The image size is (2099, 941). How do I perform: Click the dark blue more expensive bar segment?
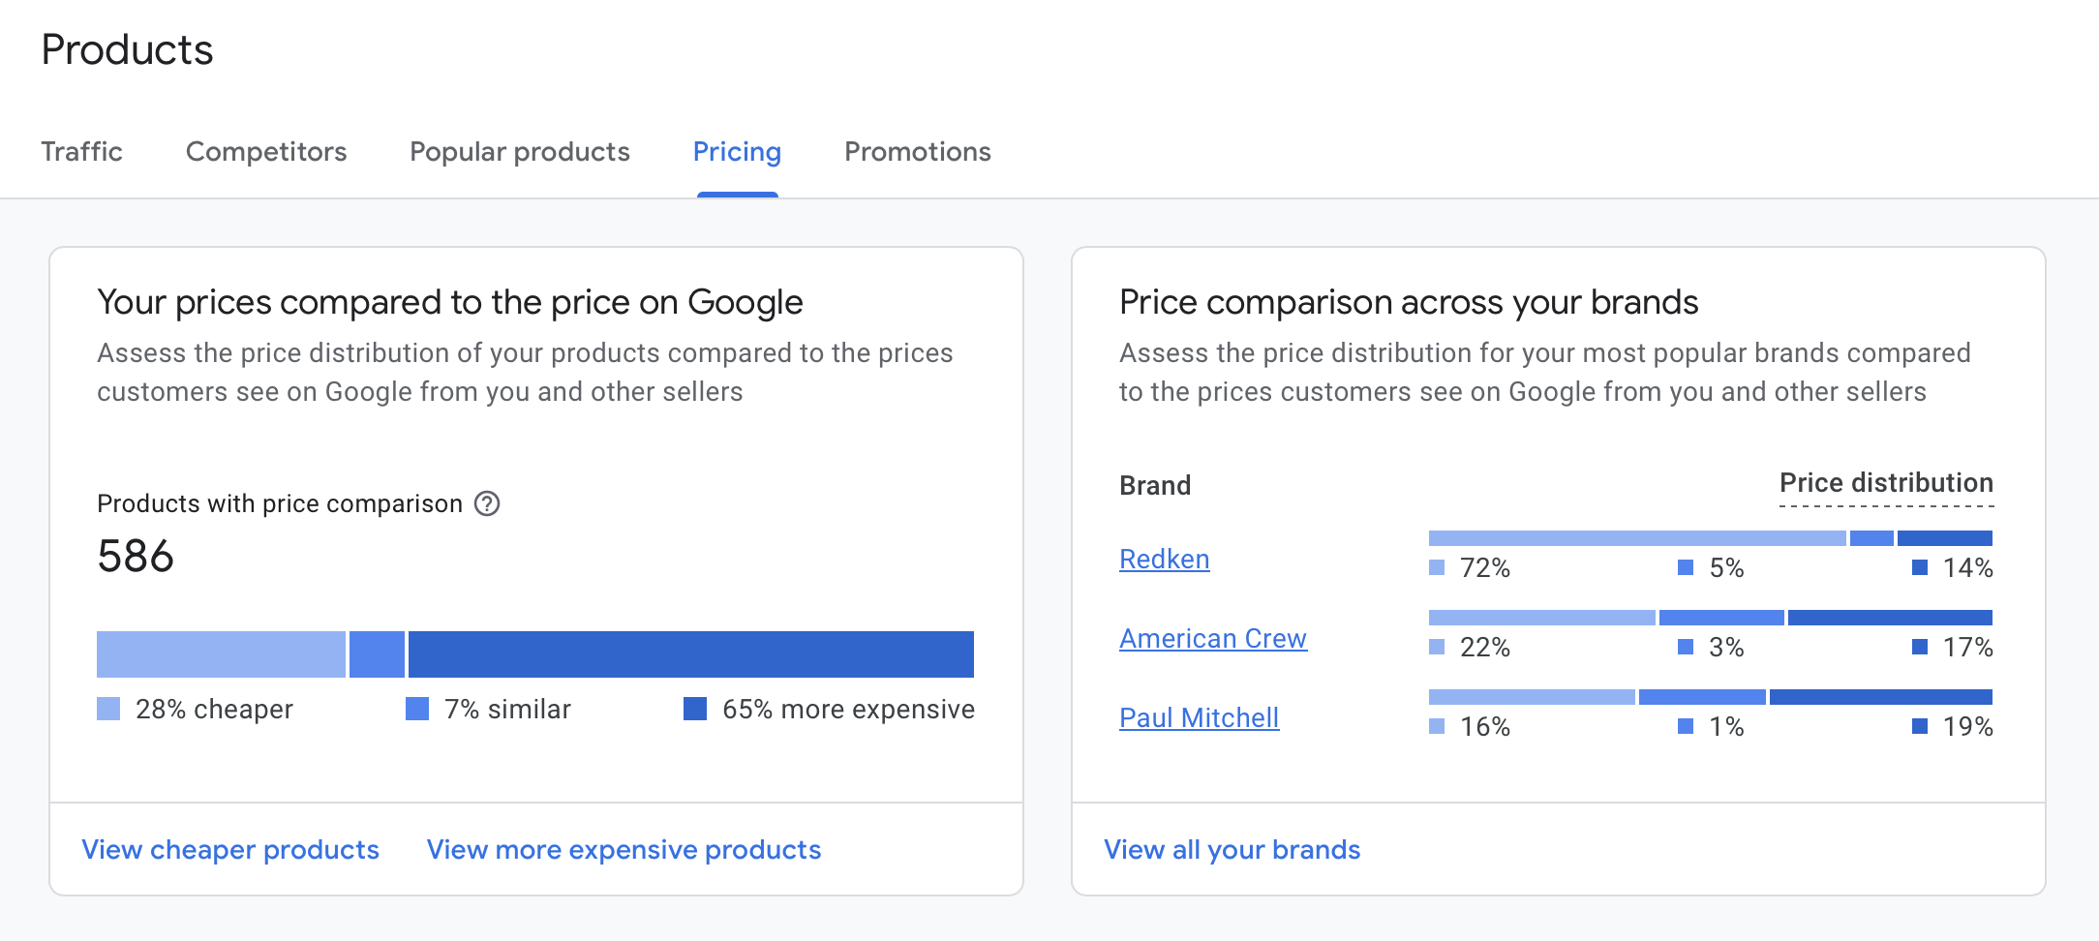[x=691, y=654]
